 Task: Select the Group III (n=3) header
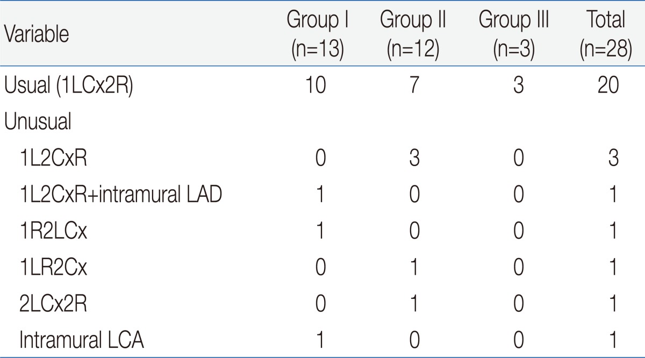pyautogui.click(x=514, y=35)
